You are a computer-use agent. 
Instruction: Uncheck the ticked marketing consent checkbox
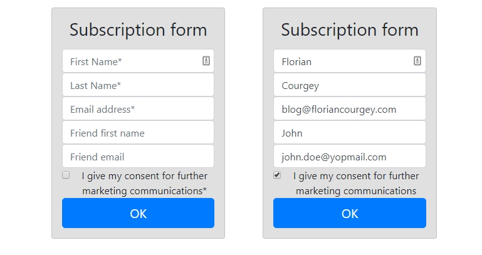pyautogui.click(x=277, y=175)
